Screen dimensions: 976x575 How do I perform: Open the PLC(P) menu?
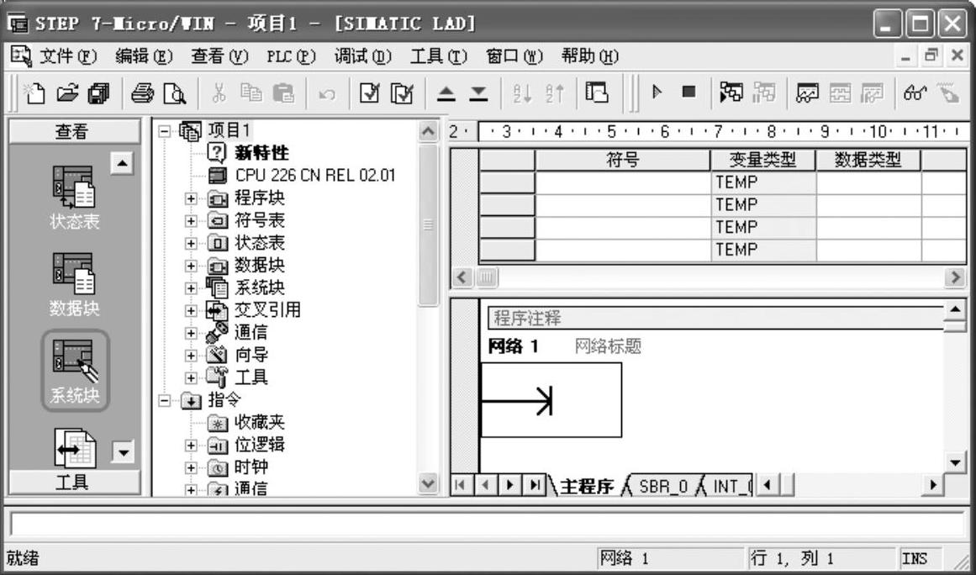[292, 57]
